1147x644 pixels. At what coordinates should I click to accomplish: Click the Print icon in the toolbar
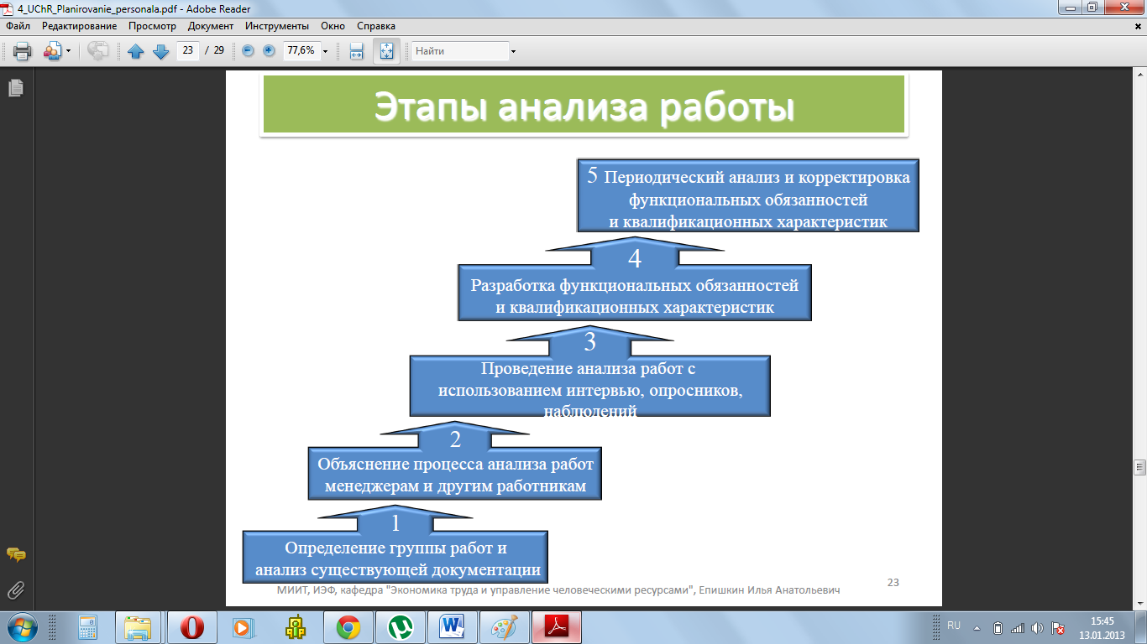(23, 51)
